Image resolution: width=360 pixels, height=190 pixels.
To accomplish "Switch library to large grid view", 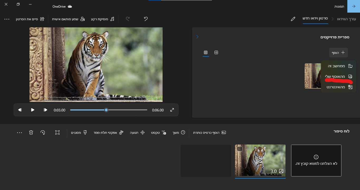I will coord(216,53).
